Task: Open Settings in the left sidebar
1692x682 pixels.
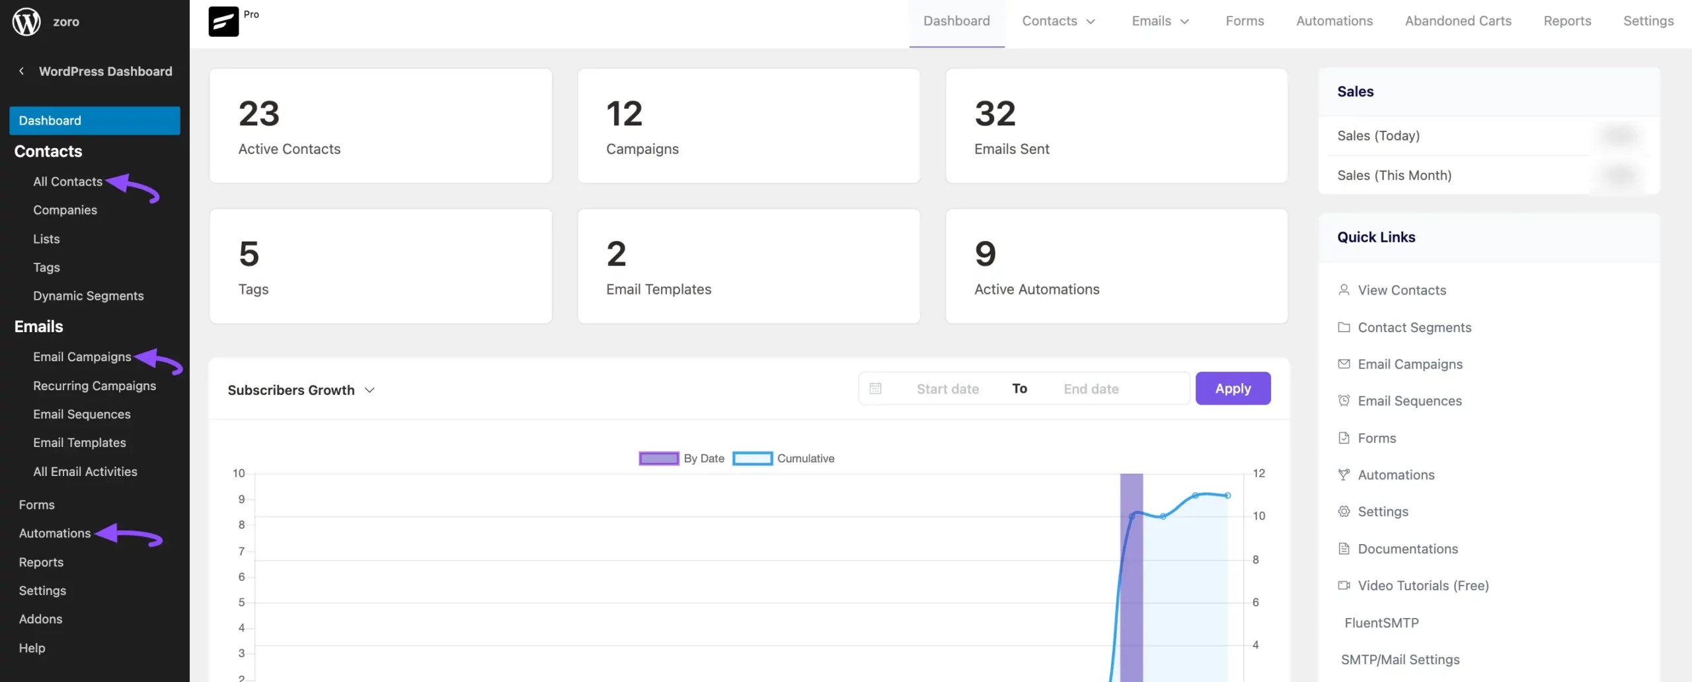Action: [42, 590]
